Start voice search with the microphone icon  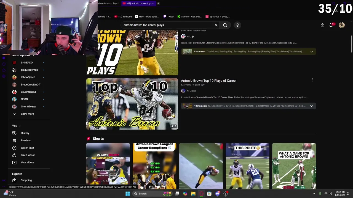pyautogui.click(x=237, y=25)
